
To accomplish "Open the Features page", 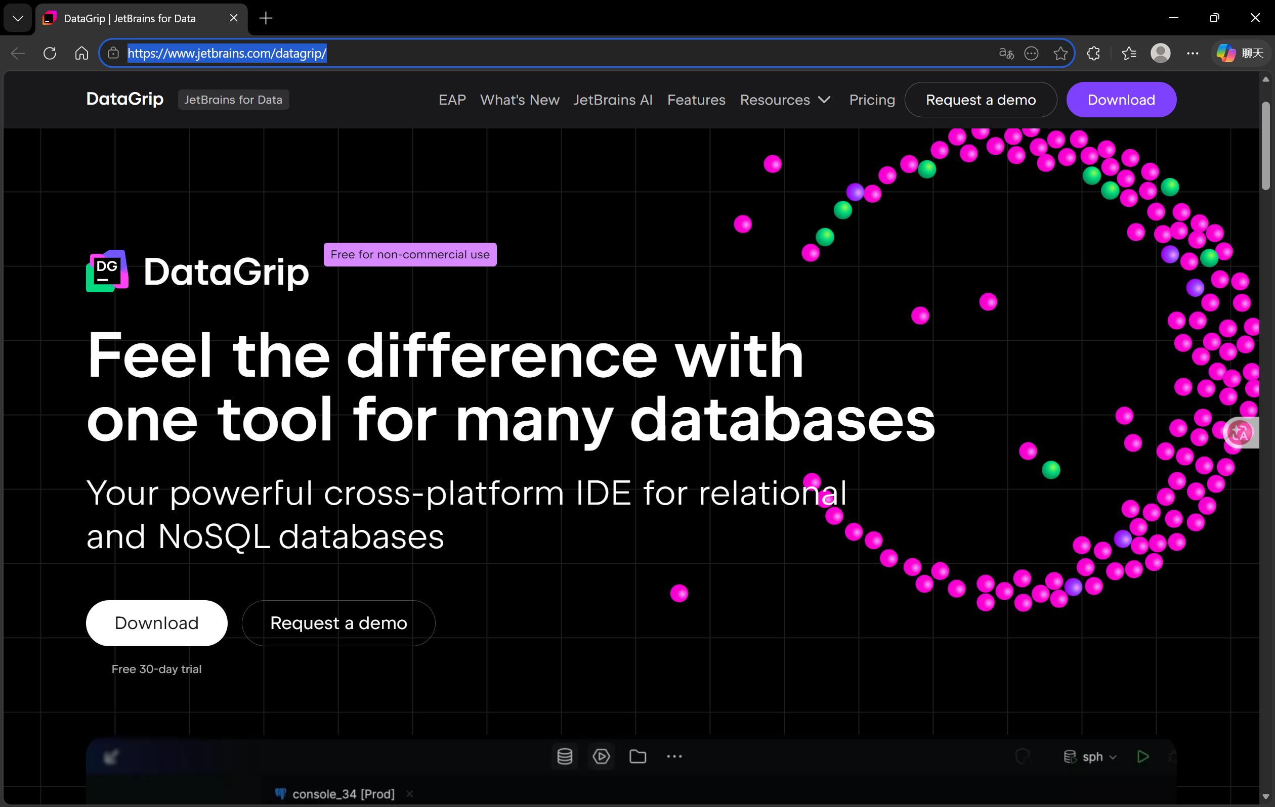I will tap(696, 100).
